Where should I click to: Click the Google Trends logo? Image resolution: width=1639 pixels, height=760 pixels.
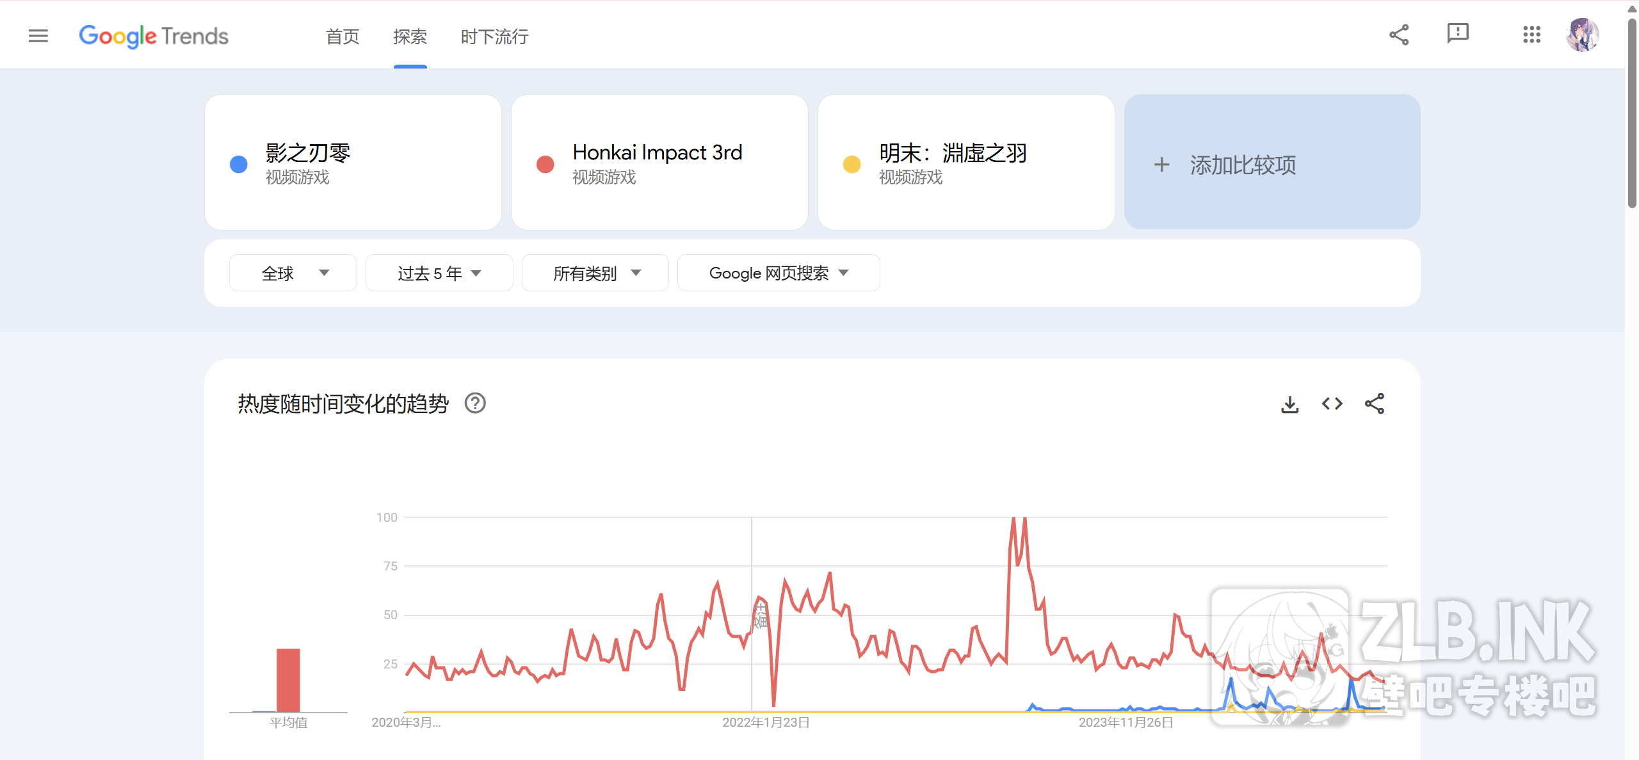154,36
